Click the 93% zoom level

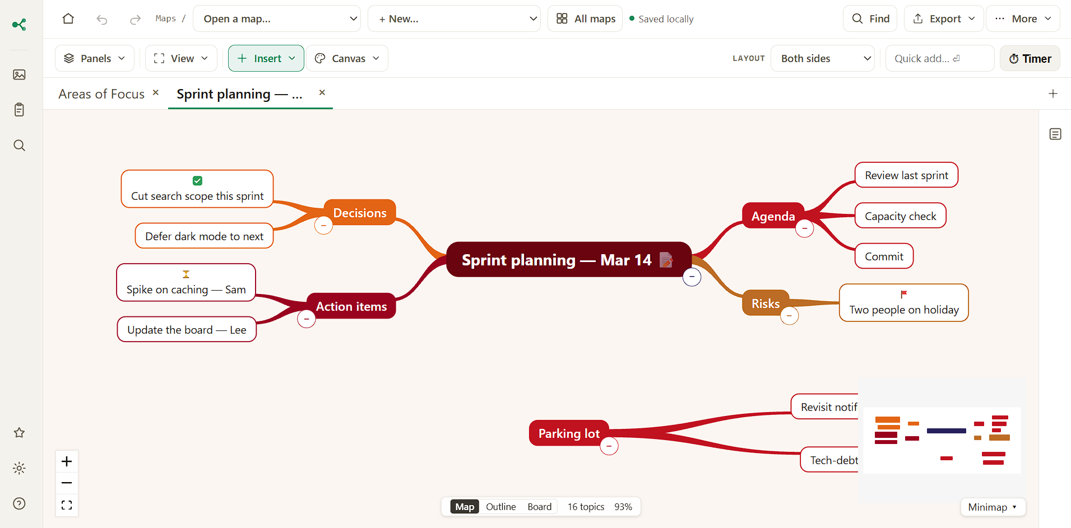pyautogui.click(x=623, y=507)
